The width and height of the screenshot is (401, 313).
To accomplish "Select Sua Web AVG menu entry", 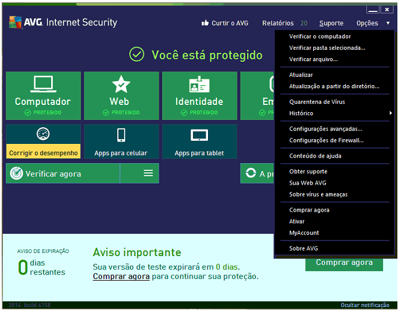I will point(308,183).
